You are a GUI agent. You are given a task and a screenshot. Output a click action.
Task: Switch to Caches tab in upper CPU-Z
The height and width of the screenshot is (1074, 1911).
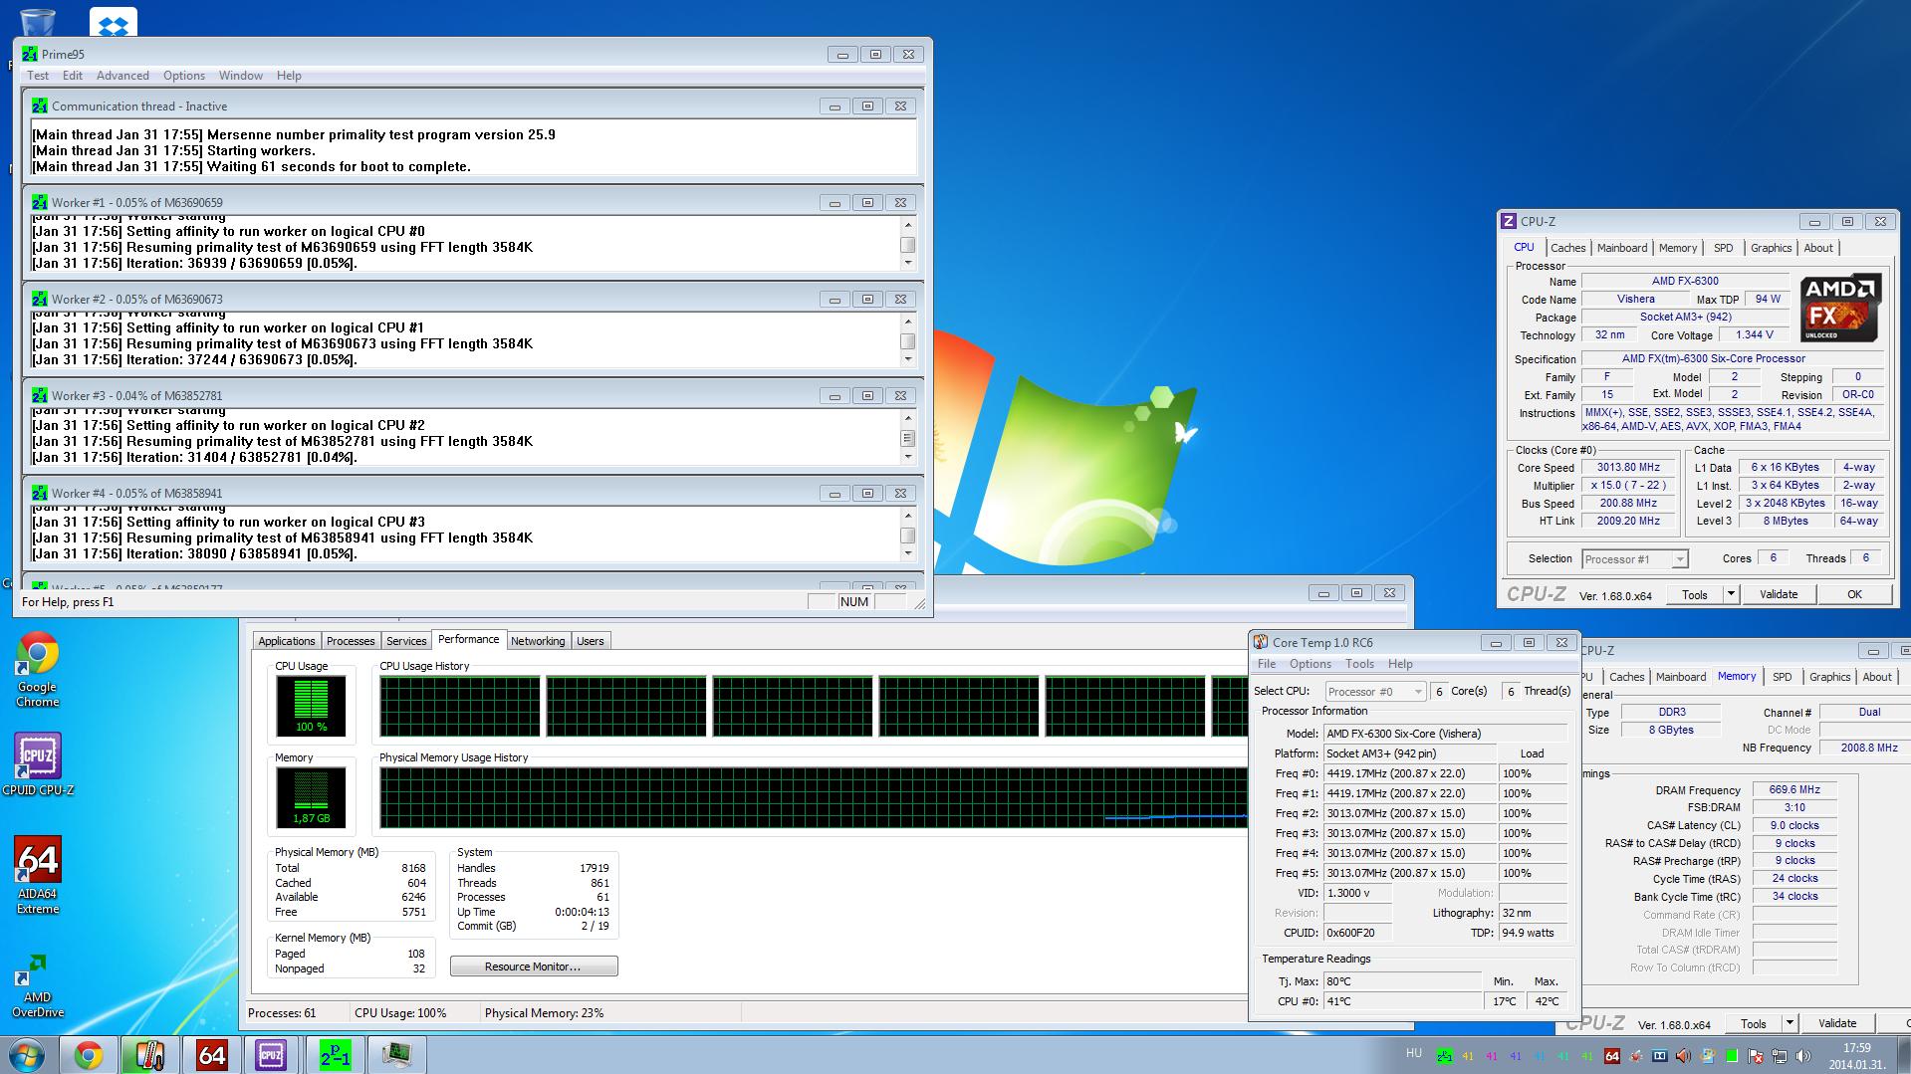(1567, 248)
